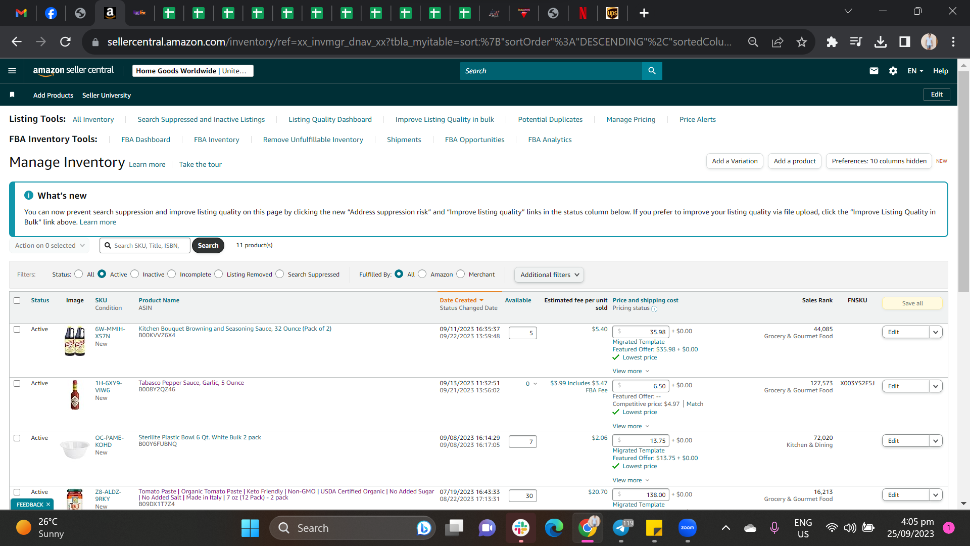
Task: Close the FEEDBACK tab
Action: 48,505
